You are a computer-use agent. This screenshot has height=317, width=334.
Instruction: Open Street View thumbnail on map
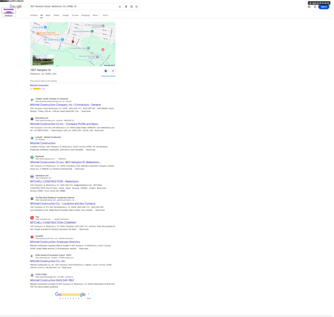tap(43, 60)
